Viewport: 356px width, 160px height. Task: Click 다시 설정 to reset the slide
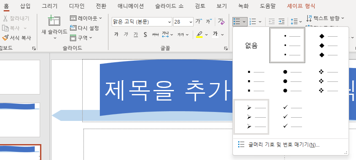84,28
